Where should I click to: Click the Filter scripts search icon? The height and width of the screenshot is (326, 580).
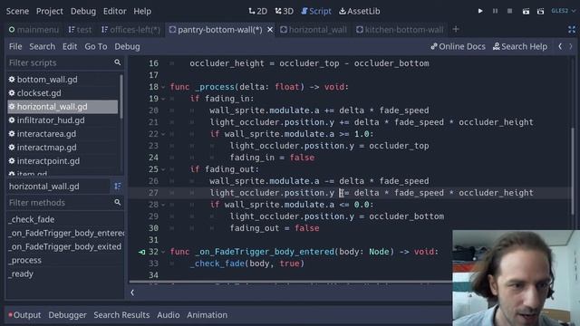[x=117, y=62]
